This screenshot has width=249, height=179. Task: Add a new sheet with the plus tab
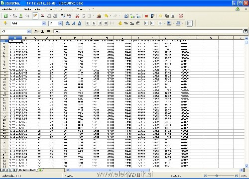(x=40, y=170)
